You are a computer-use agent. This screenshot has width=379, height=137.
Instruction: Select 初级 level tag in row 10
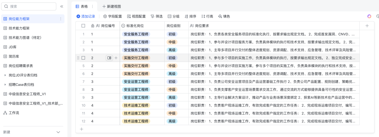(172, 105)
